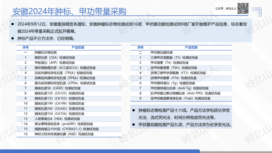This screenshot has width=272, height=153.
Task: Select 复合前列腺特异性抗原（CPSA）检测试剂盒
Action: [x=65, y=83]
